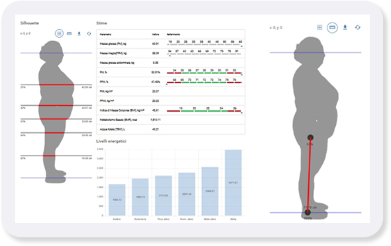Select the foot marker dot on right silhouette

(x=307, y=212)
